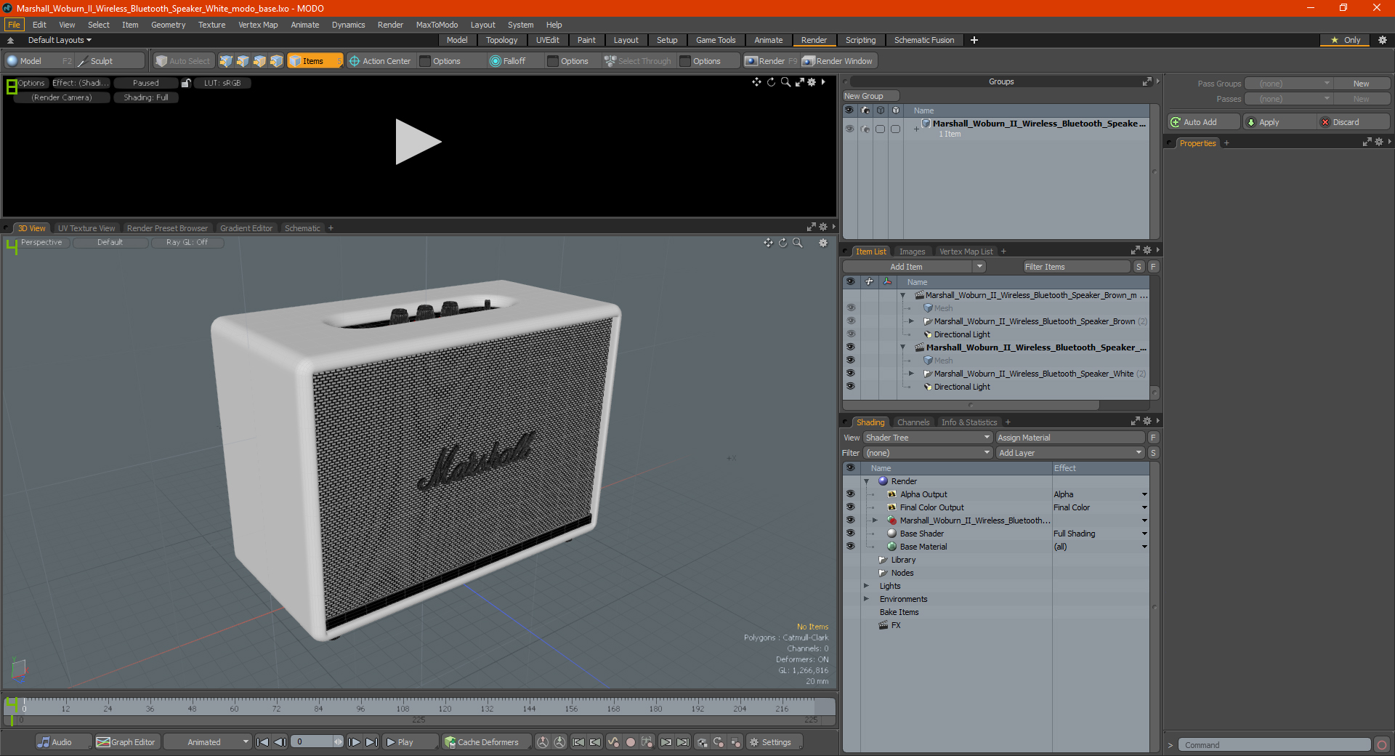Open Schematic viewport tab
This screenshot has height=756, width=1395.
point(302,228)
